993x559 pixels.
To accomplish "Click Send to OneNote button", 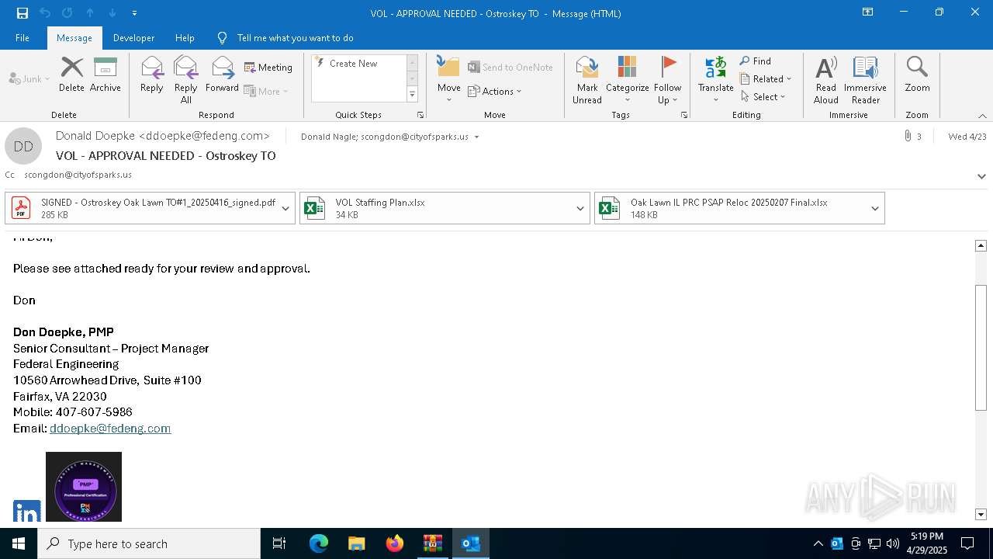I will pyautogui.click(x=510, y=68).
